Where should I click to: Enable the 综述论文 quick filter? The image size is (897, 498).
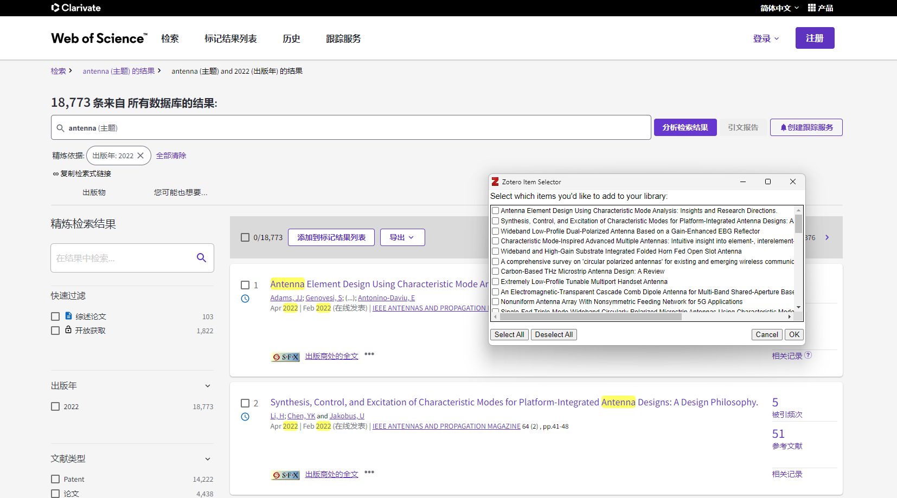[x=55, y=316]
